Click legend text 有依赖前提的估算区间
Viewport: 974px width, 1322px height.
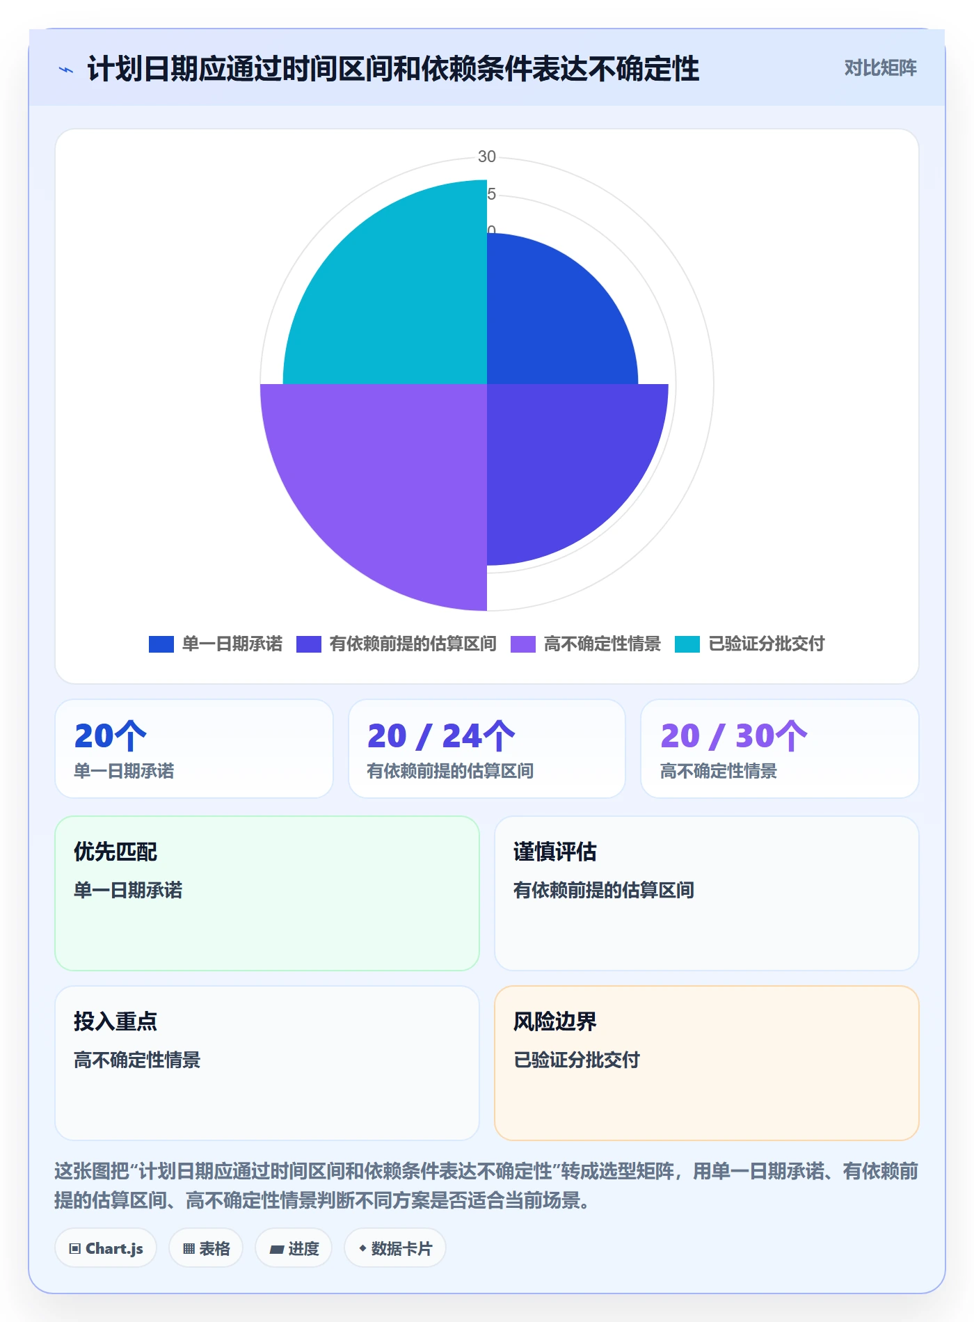(413, 644)
